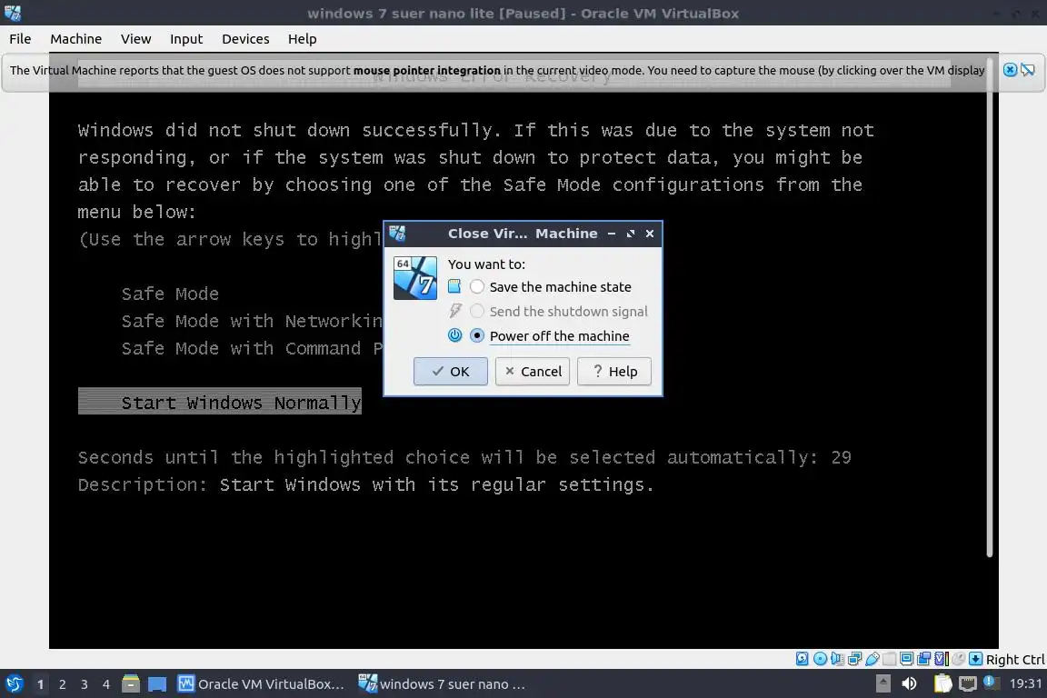Open the View menu
The width and height of the screenshot is (1047, 698).
[135, 39]
